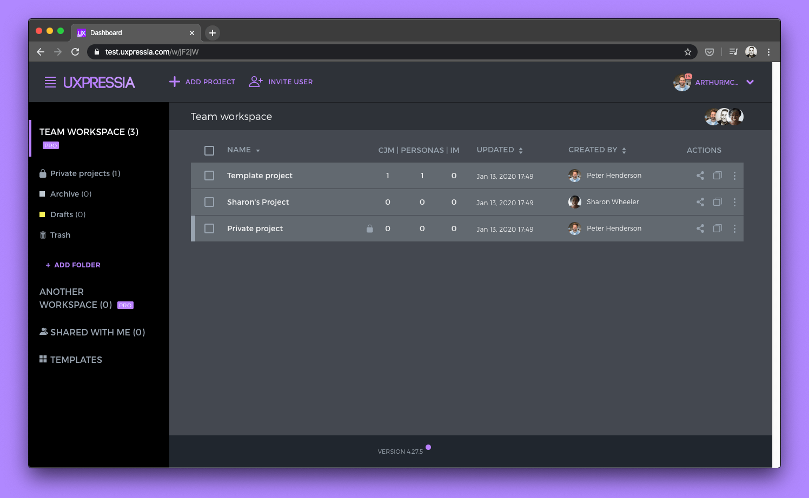Click share icon for Template project
The height and width of the screenshot is (498, 809).
(700, 176)
